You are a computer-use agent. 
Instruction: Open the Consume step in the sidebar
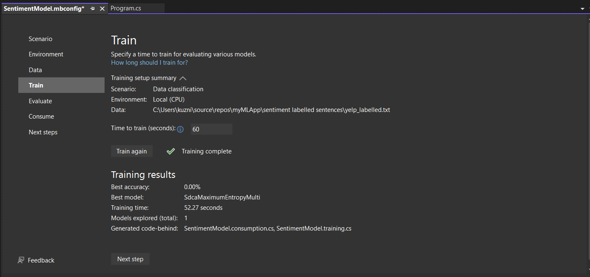pyautogui.click(x=41, y=116)
